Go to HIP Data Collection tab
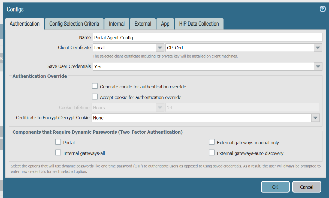Screen dimensions: 329x198 click(199, 24)
